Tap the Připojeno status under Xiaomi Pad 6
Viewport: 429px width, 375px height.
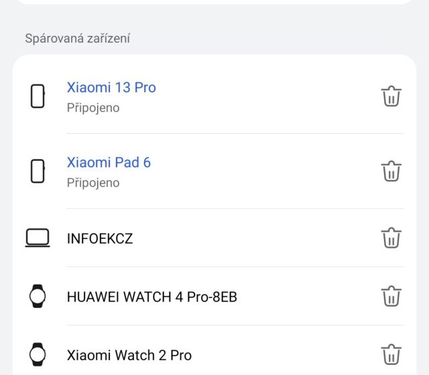[93, 183]
